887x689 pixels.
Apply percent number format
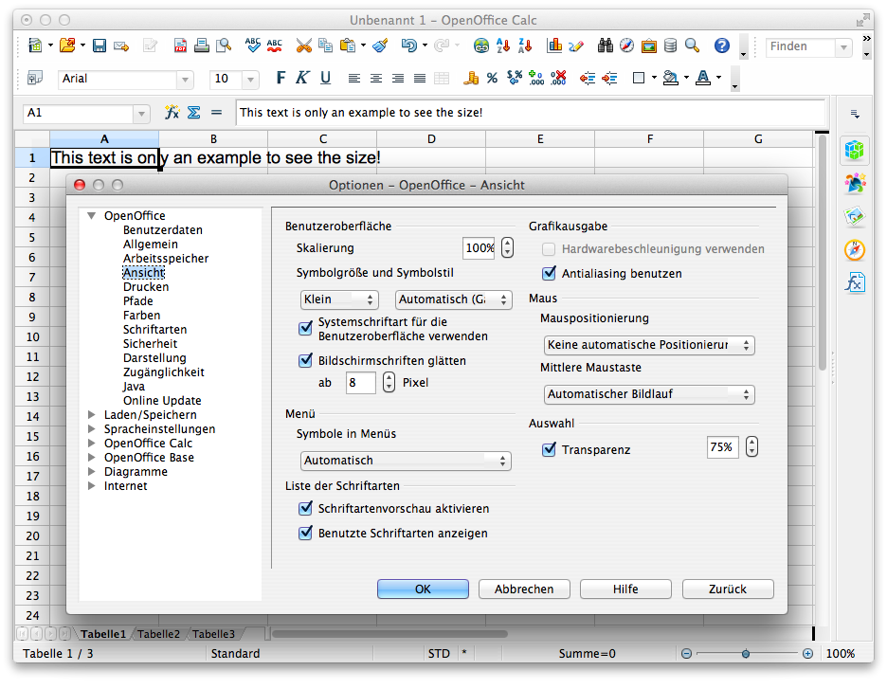coord(492,78)
